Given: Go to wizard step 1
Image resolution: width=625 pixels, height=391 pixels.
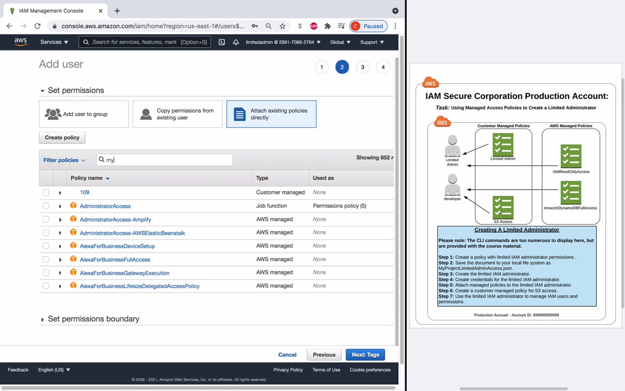Looking at the screenshot, I should [322, 67].
